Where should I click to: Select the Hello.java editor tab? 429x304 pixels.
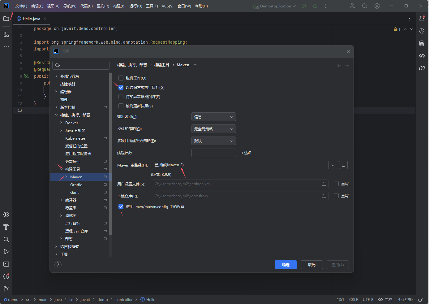point(31,19)
